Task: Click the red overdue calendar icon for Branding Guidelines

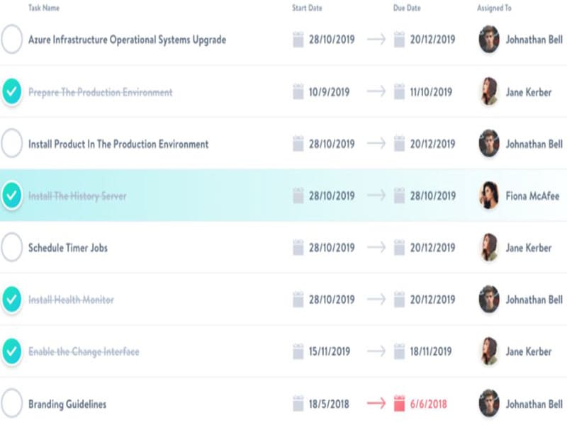Action: coord(400,404)
